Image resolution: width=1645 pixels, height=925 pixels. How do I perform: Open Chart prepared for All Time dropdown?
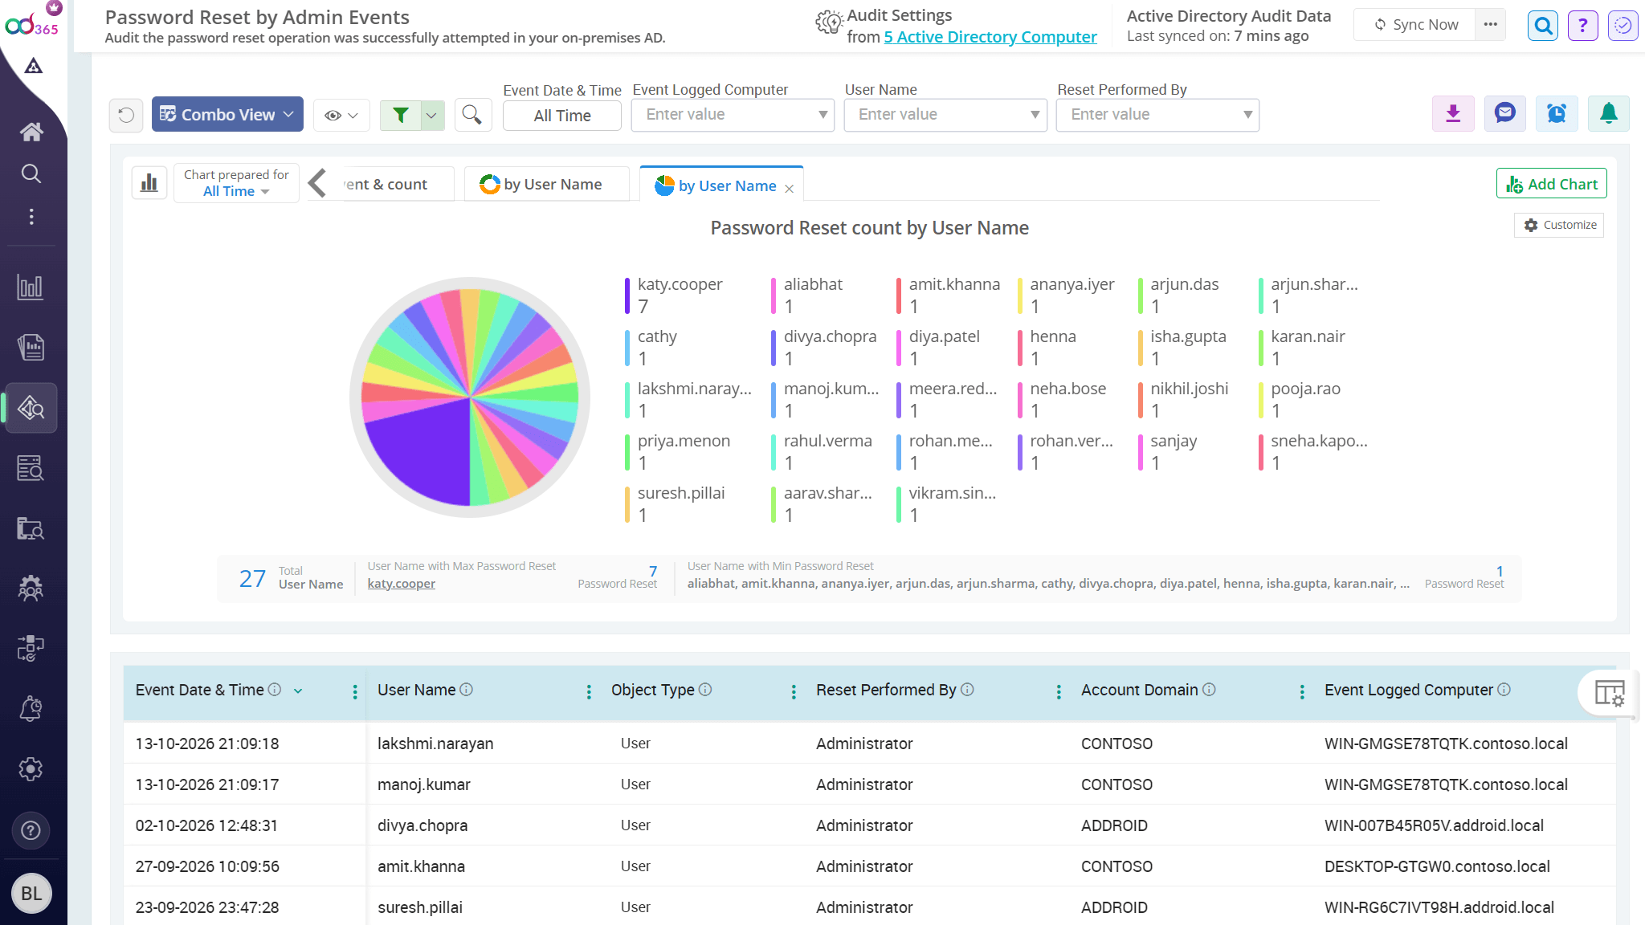coord(236,183)
